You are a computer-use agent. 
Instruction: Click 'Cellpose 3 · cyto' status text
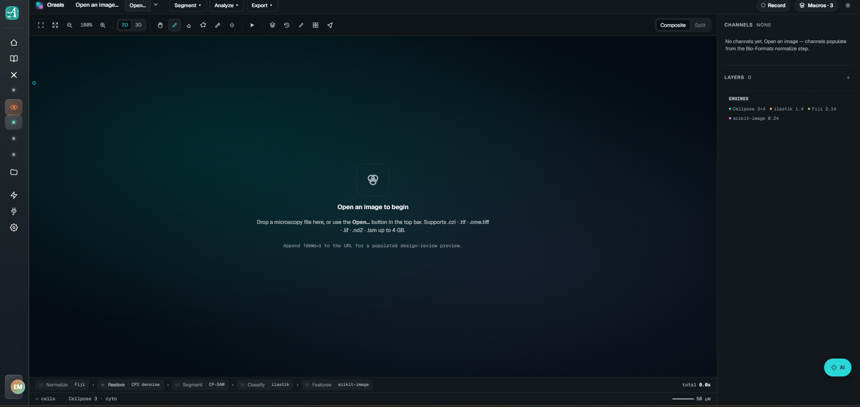[x=92, y=398]
